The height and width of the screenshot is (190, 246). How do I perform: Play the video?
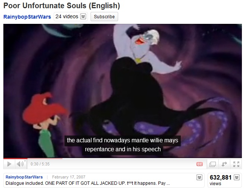pyautogui.click(x=9, y=164)
